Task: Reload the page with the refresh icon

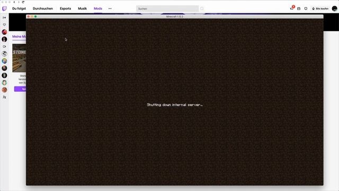Action: 23,2
